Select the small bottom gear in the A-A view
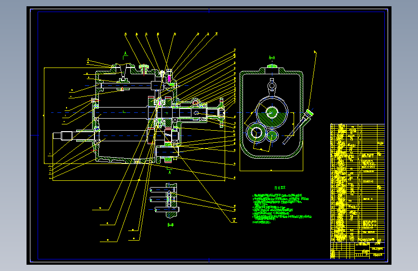Image resolution: width=418 pixels, height=271 pixels. coord(272,136)
